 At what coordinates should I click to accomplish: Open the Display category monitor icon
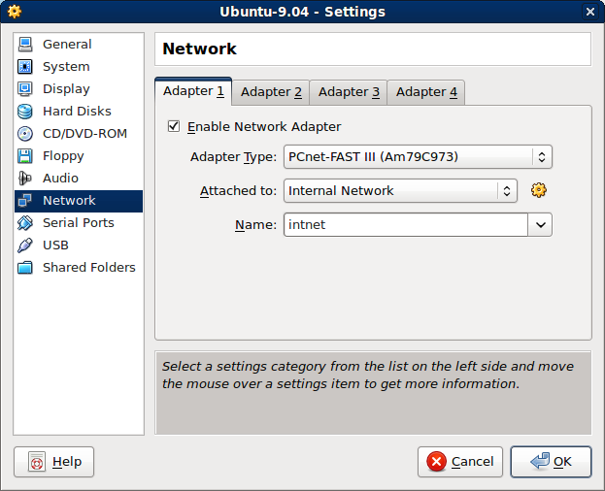click(25, 89)
